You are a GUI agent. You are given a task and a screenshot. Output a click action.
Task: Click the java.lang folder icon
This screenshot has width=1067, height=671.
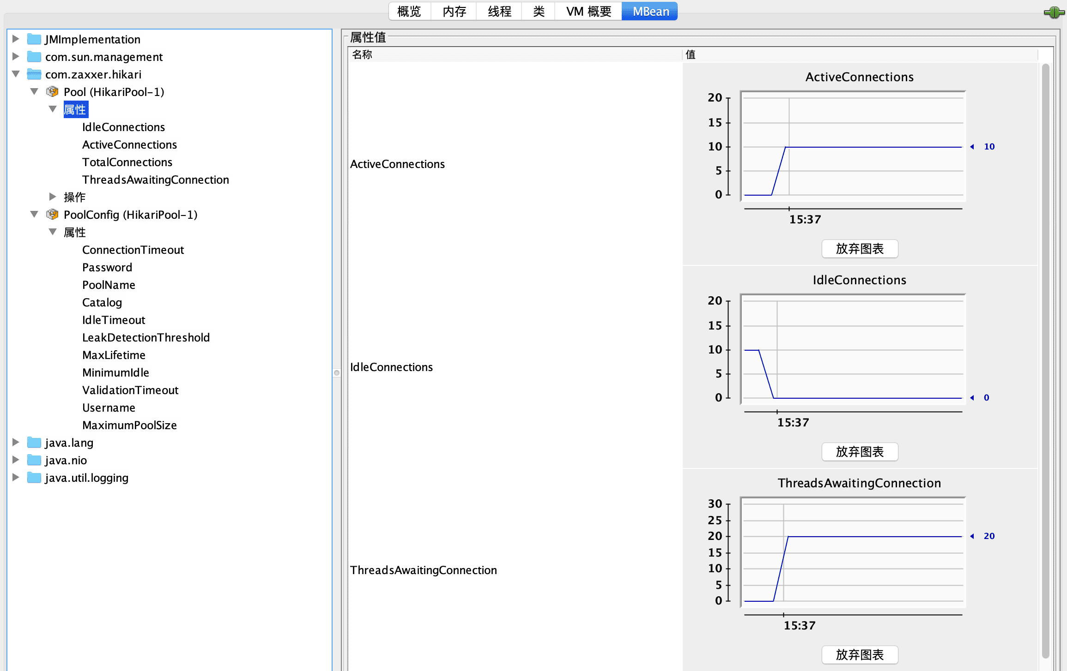34,443
